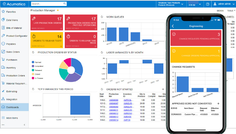Show More Items grid menu

(10, 118)
